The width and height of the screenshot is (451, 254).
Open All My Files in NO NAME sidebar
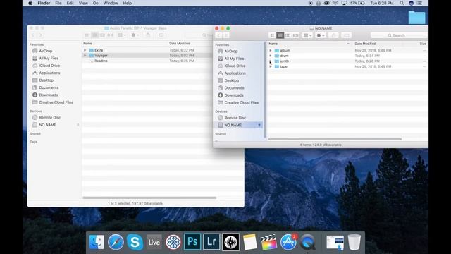coord(234,59)
